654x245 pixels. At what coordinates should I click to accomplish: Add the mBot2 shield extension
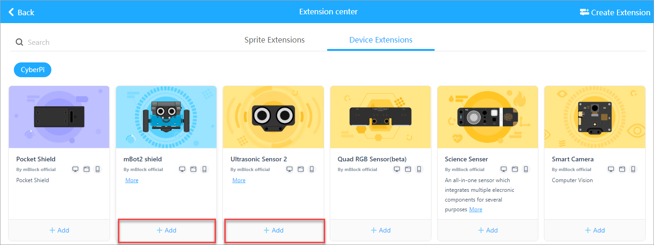167,230
